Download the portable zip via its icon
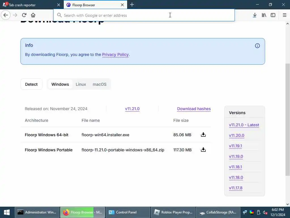The height and width of the screenshot is (218, 290). pos(203,150)
